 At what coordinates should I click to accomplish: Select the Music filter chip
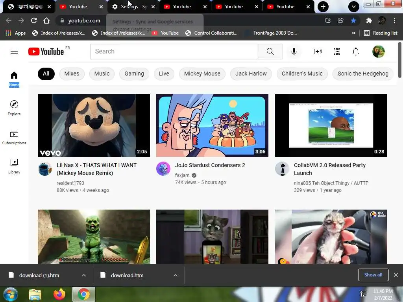[x=102, y=74]
